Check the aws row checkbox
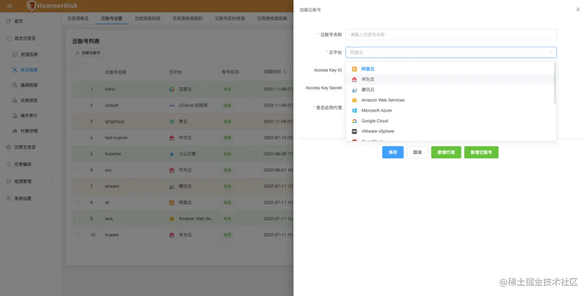Screen dimensions: 587x296 [78, 219]
